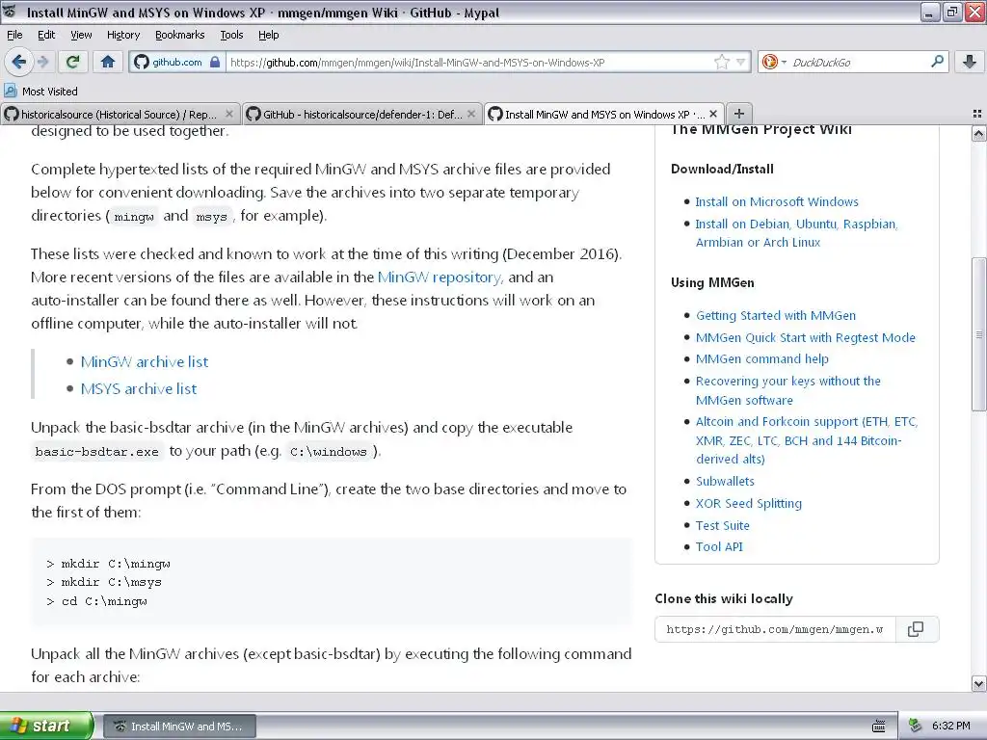Click the 6:32 PM system clock
The width and height of the screenshot is (987, 740).
(x=951, y=726)
